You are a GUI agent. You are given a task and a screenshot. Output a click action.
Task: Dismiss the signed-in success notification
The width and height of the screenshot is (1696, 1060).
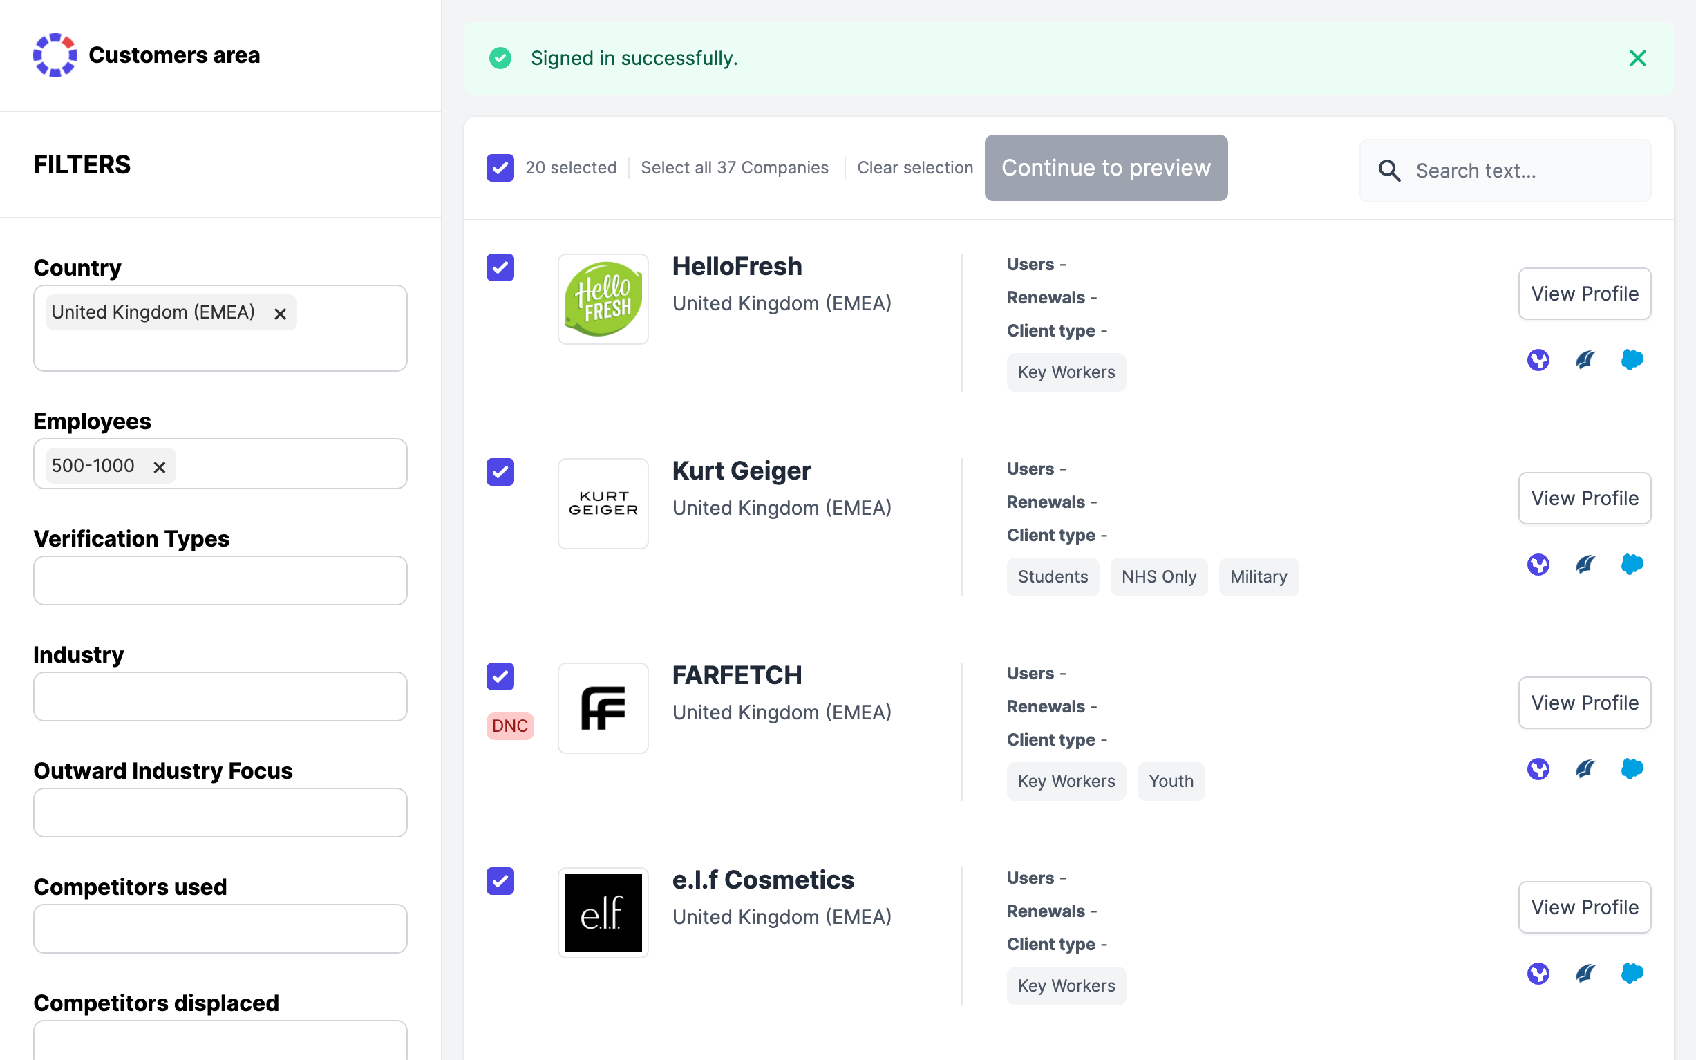coord(1637,58)
